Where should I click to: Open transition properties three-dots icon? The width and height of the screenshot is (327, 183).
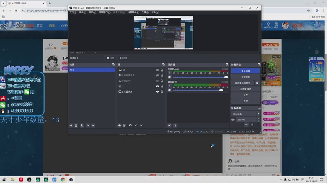(258, 125)
